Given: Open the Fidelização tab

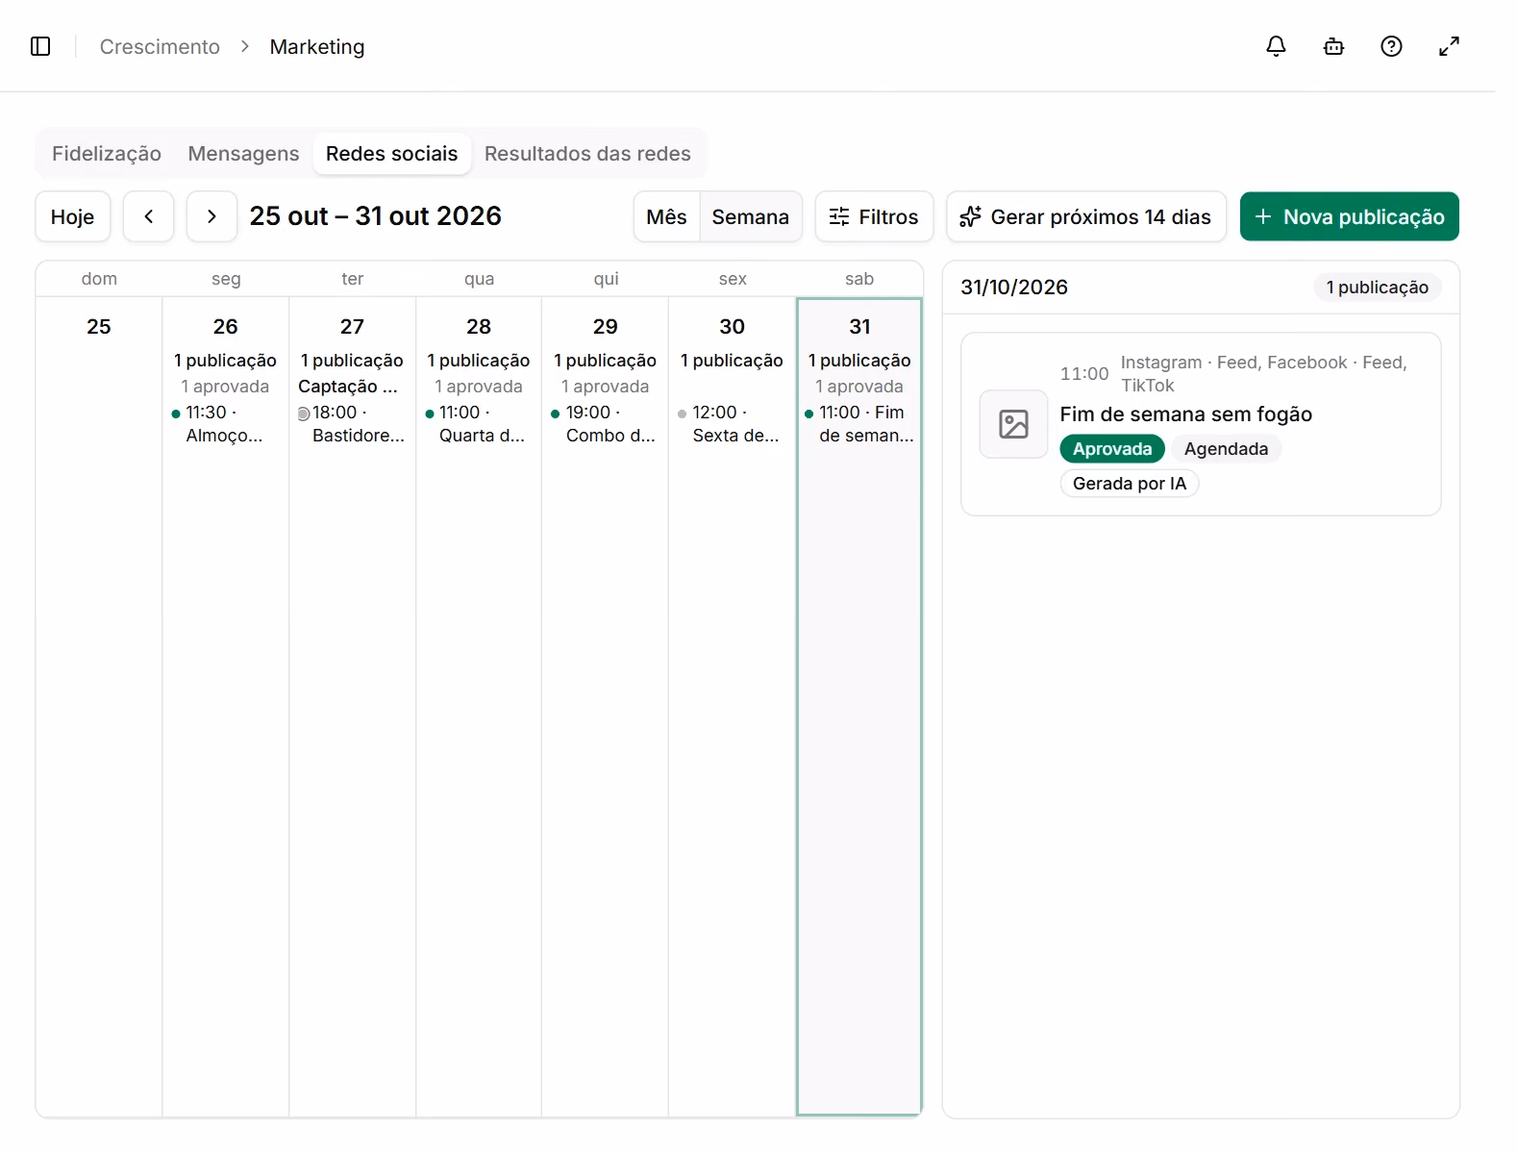Looking at the screenshot, I should tap(107, 154).
